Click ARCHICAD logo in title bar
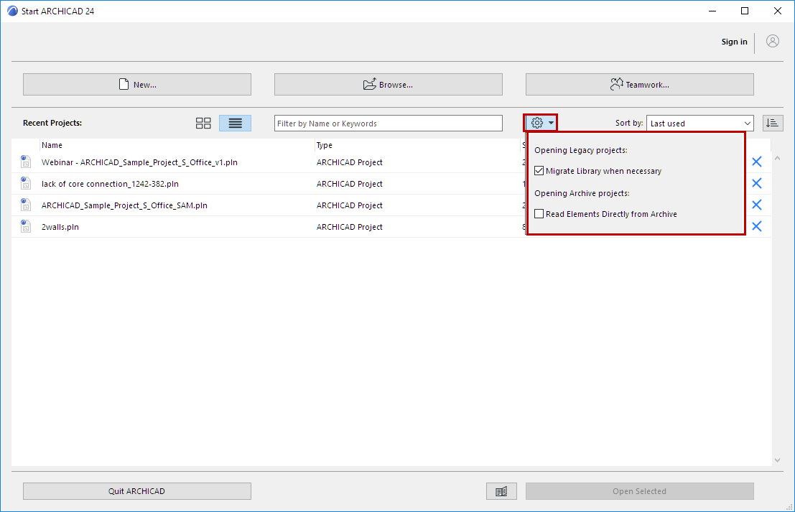Viewport: 795px width, 512px height. coord(12,11)
